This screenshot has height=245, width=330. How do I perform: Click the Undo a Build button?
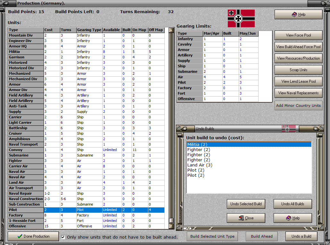pos(301,236)
